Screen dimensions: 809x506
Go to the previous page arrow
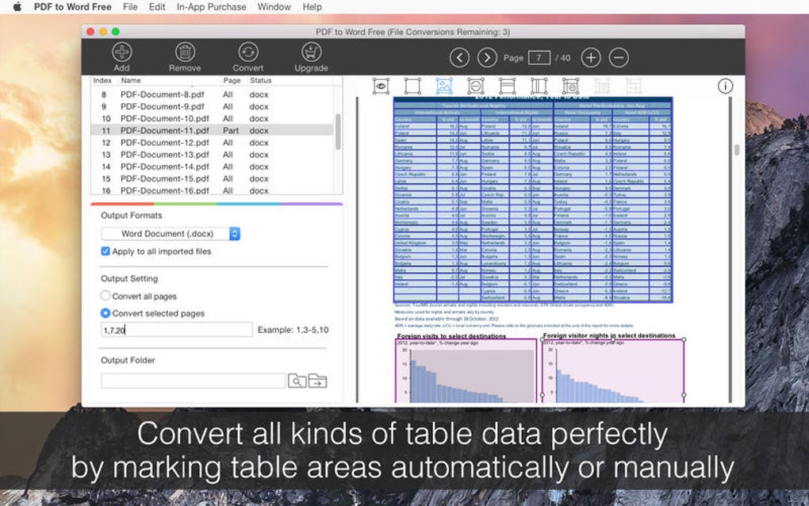click(x=460, y=57)
